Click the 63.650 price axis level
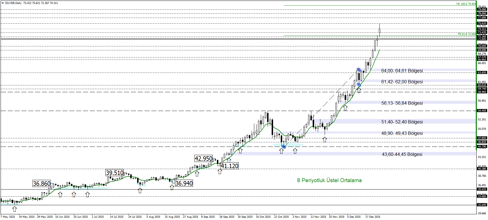488x220 pixels. coord(482,73)
